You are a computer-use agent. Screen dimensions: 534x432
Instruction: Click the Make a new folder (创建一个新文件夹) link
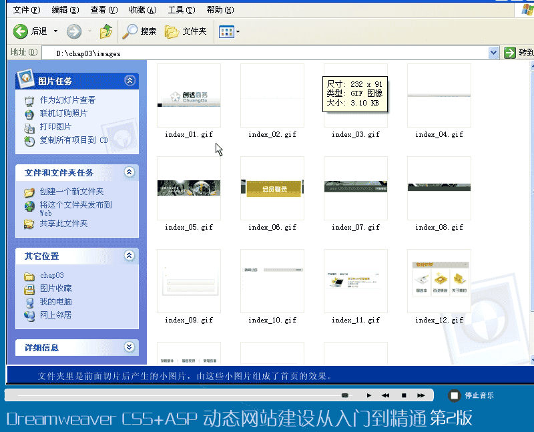coord(71,192)
